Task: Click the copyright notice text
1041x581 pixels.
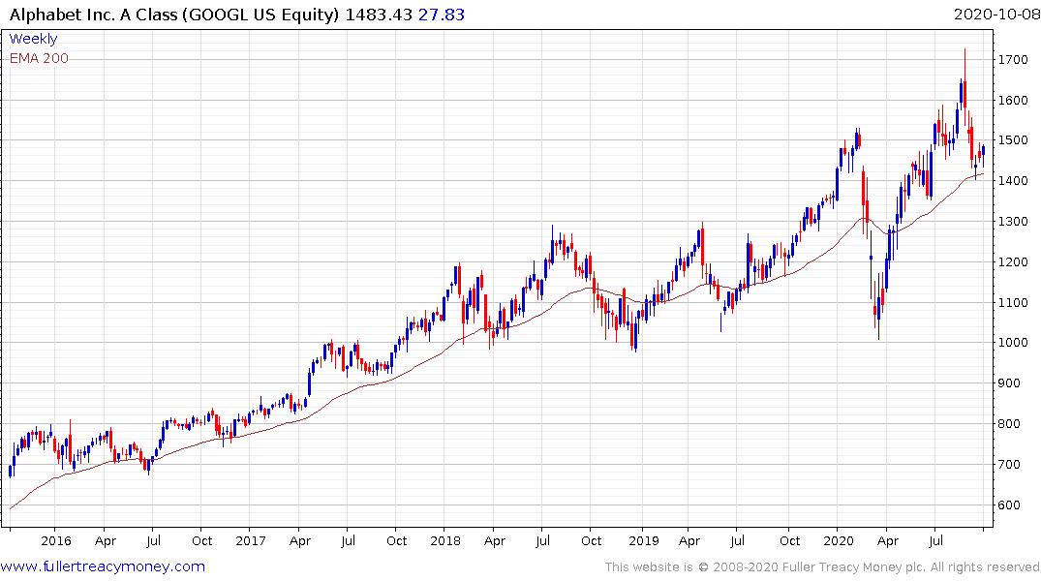Action: (x=822, y=567)
